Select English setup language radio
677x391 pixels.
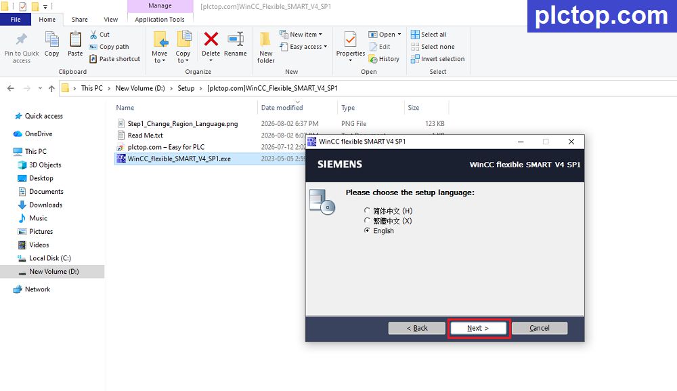click(x=367, y=230)
